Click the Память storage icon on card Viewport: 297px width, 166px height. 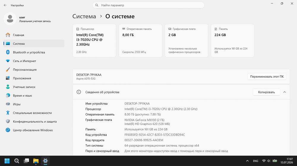(x=216, y=29)
